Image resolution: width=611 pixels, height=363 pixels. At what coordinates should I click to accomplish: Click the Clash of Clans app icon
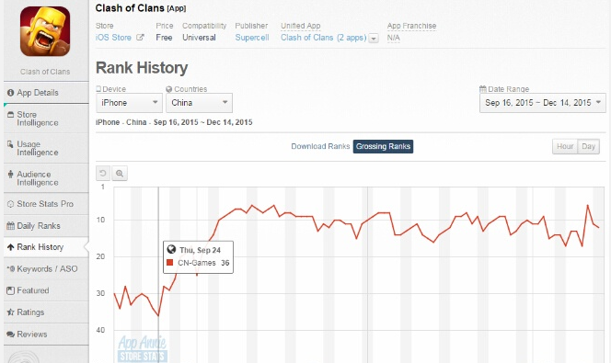45,31
